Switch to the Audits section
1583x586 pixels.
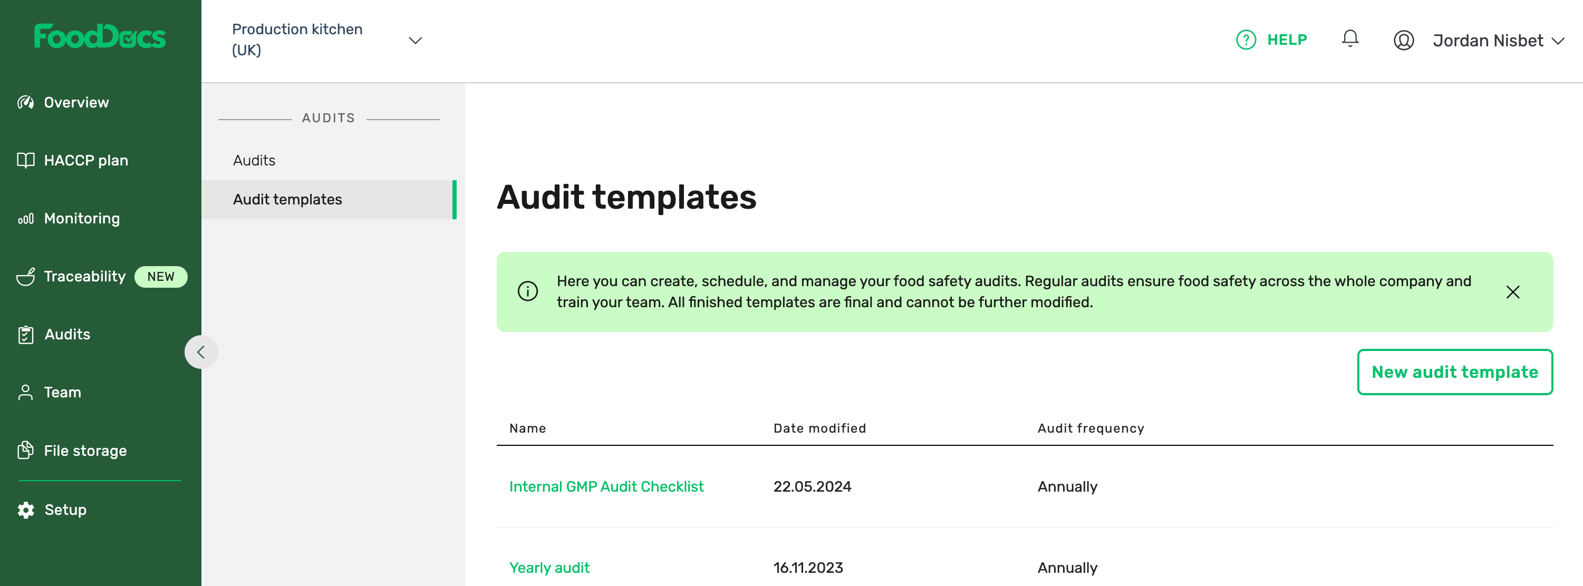255,160
